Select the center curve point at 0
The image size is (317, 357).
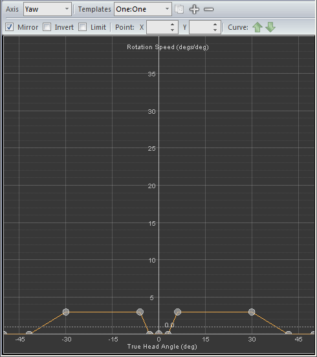(158, 333)
